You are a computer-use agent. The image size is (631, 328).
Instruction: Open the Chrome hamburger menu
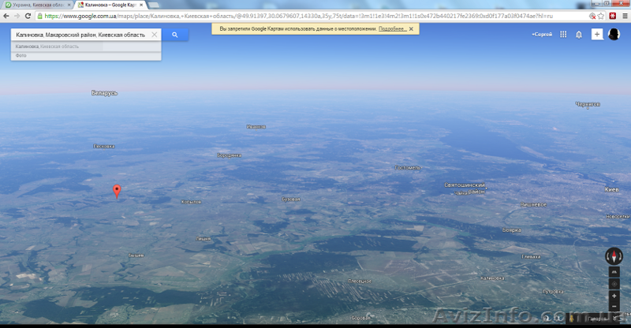tap(623, 16)
